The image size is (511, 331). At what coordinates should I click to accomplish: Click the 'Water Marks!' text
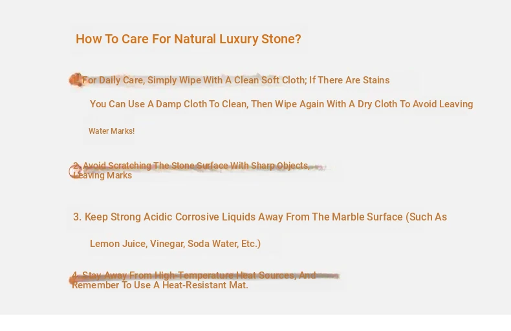[x=111, y=131]
